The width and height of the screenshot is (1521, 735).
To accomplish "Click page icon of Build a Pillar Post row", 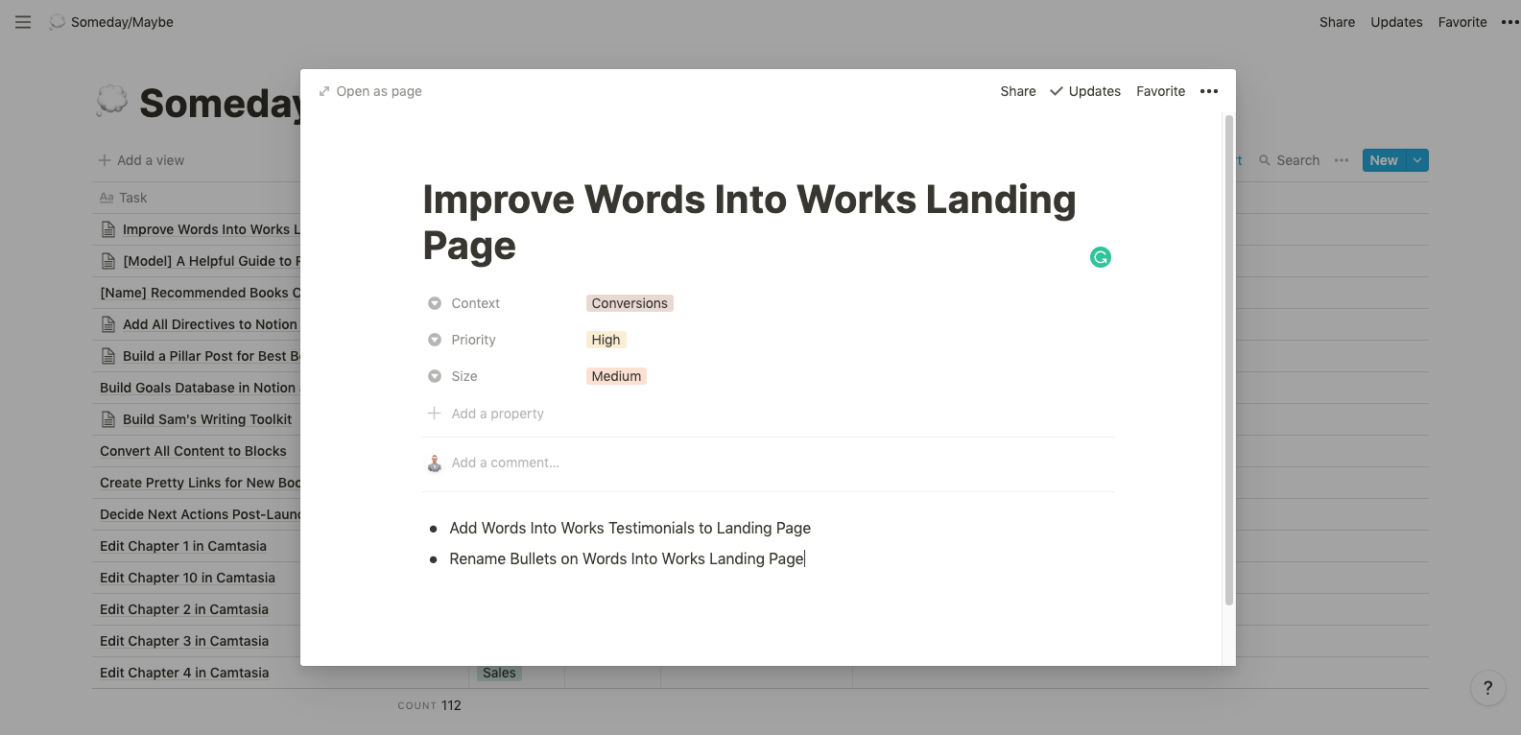I will pos(108,356).
